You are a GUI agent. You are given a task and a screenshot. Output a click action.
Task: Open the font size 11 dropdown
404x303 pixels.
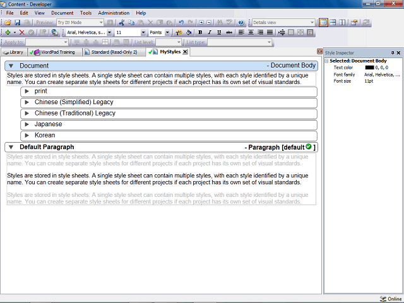[x=143, y=32]
